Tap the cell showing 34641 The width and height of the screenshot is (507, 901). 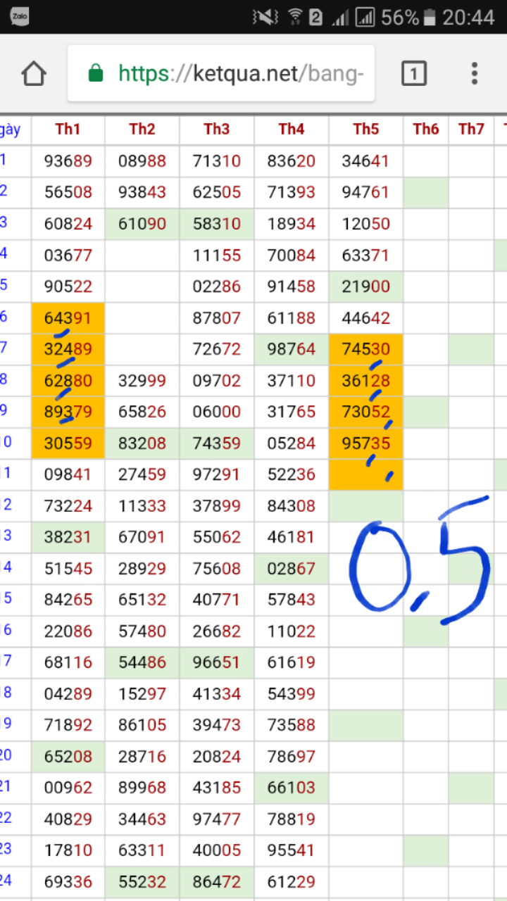(x=366, y=161)
